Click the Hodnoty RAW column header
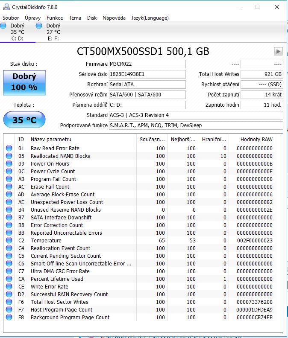Viewport: 288px width, 338px height. pyautogui.click(x=252, y=140)
